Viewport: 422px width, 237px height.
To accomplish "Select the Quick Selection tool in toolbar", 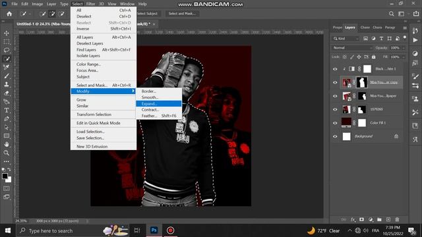I will (7, 59).
